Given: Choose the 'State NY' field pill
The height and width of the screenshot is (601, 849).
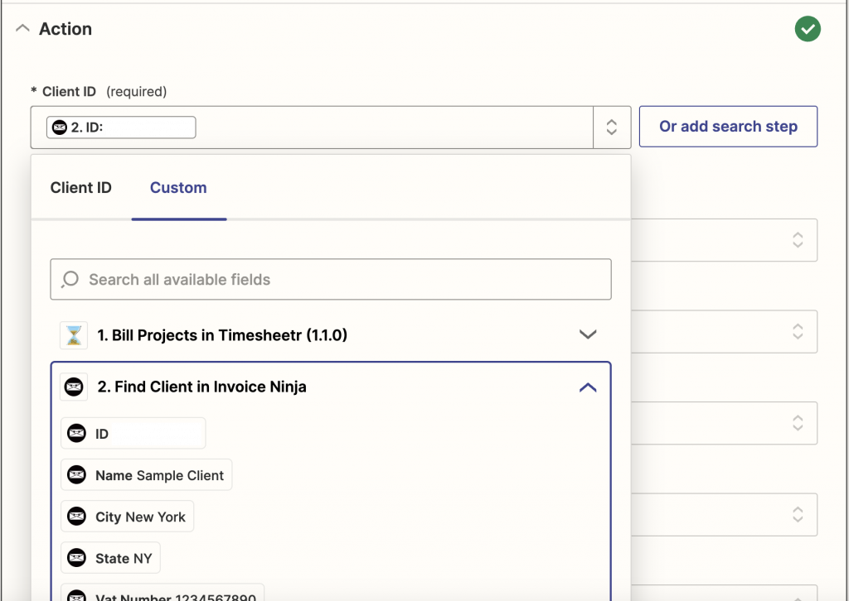Looking at the screenshot, I should [110, 558].
